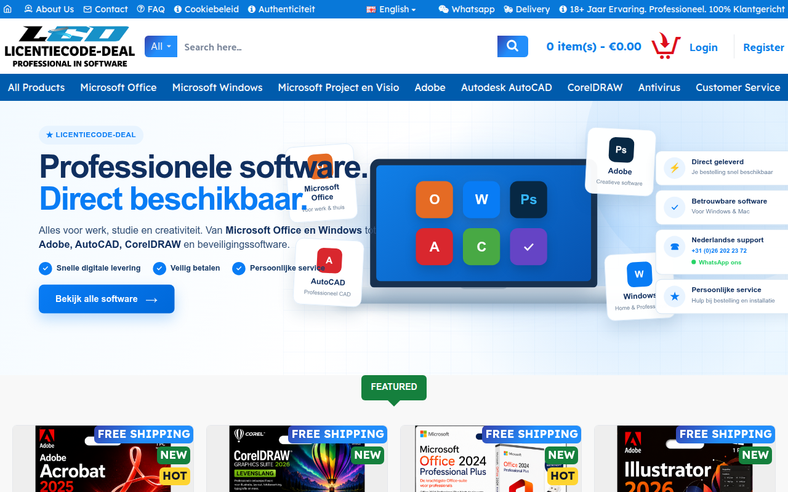Open the Cookiebeleid link
788x492 pixels.
click(206, 9)
